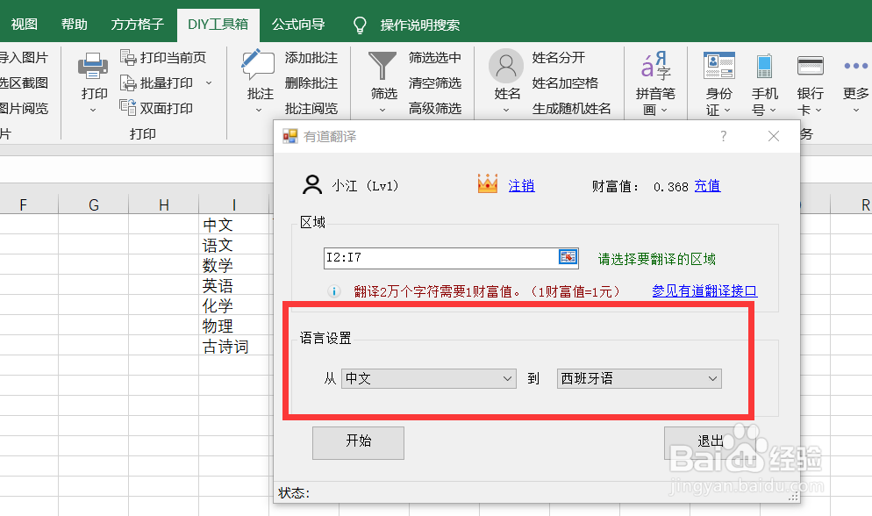The image size is (872, 516).
Task: Expand the 批注 dropdown arrow
Action: tap(258, 111)
